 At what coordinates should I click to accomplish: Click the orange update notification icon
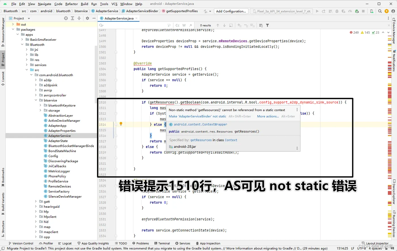click(x=387, y=11)
